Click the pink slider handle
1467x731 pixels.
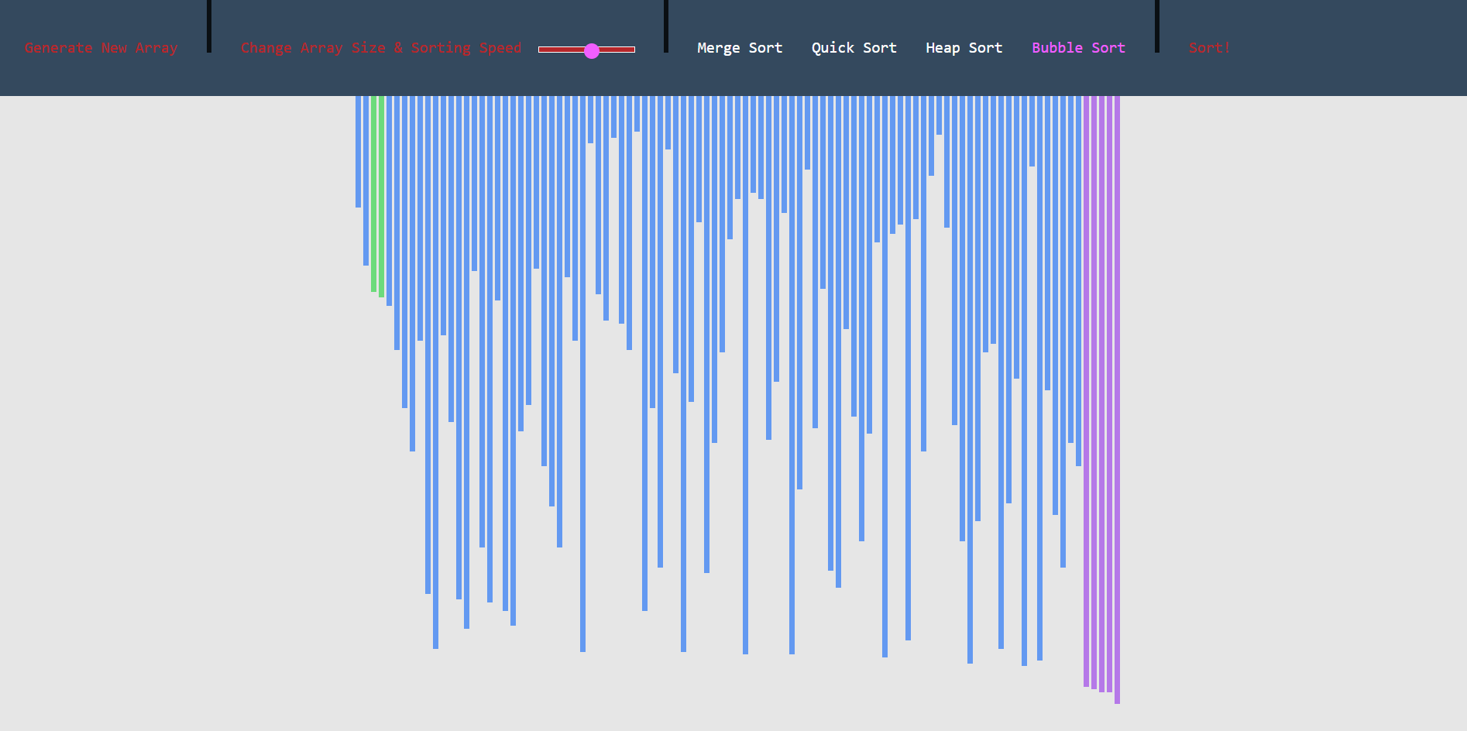click(592, 50)
